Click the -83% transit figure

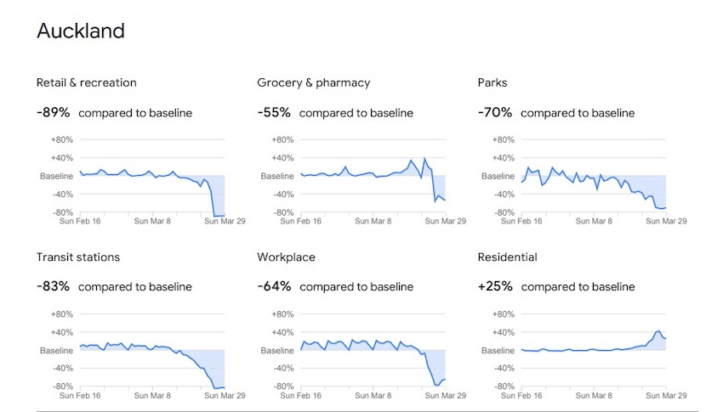click(54, 287)
